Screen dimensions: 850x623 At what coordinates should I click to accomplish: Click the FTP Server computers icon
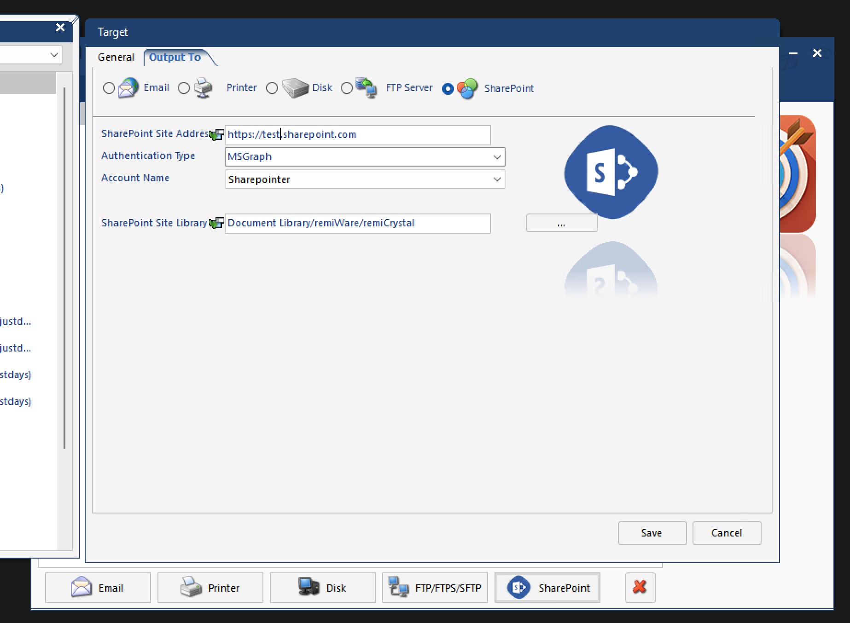(x=367, y=88)
